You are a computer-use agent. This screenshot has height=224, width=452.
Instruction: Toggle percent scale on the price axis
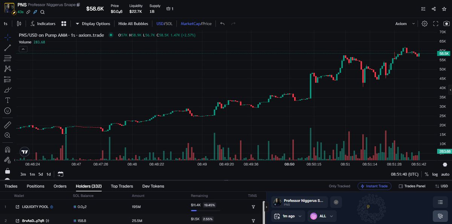426,174
